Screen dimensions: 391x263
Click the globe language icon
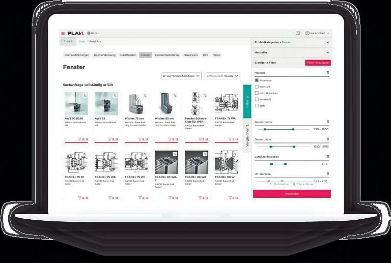(89, 33)
